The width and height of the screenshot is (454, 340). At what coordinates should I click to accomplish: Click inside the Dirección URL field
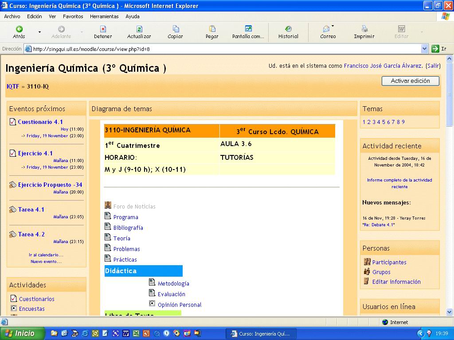pos(222,49)
